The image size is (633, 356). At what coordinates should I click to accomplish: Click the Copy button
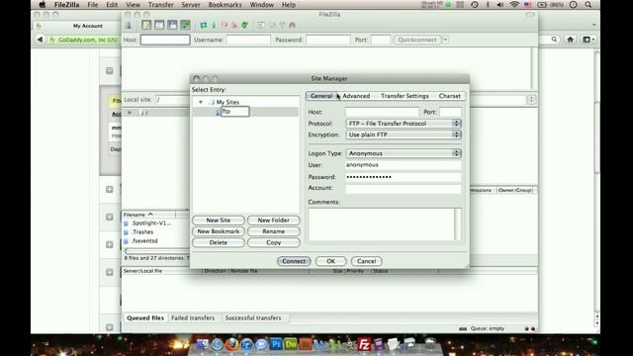[274, 242]
